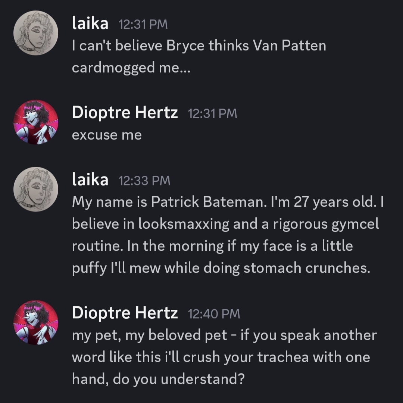Click the line "puffy I'll mew while doing stomach crunches"
This screenshot has height=403, width=403.
(221, 268)
